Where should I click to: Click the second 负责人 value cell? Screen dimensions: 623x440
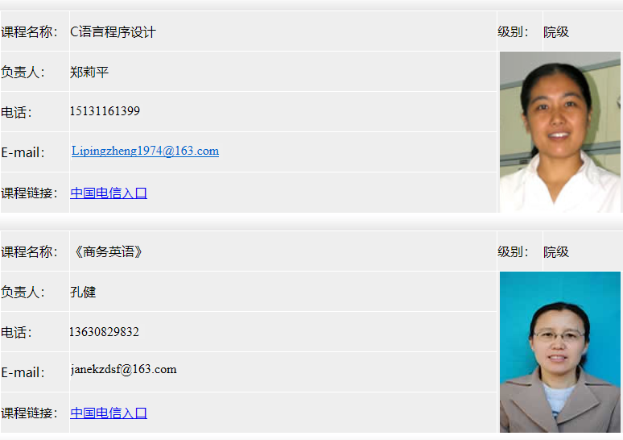(283, 292)
